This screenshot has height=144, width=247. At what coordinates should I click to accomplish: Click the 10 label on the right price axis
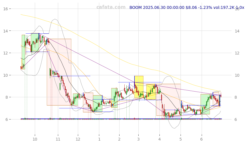coord(237,75)
